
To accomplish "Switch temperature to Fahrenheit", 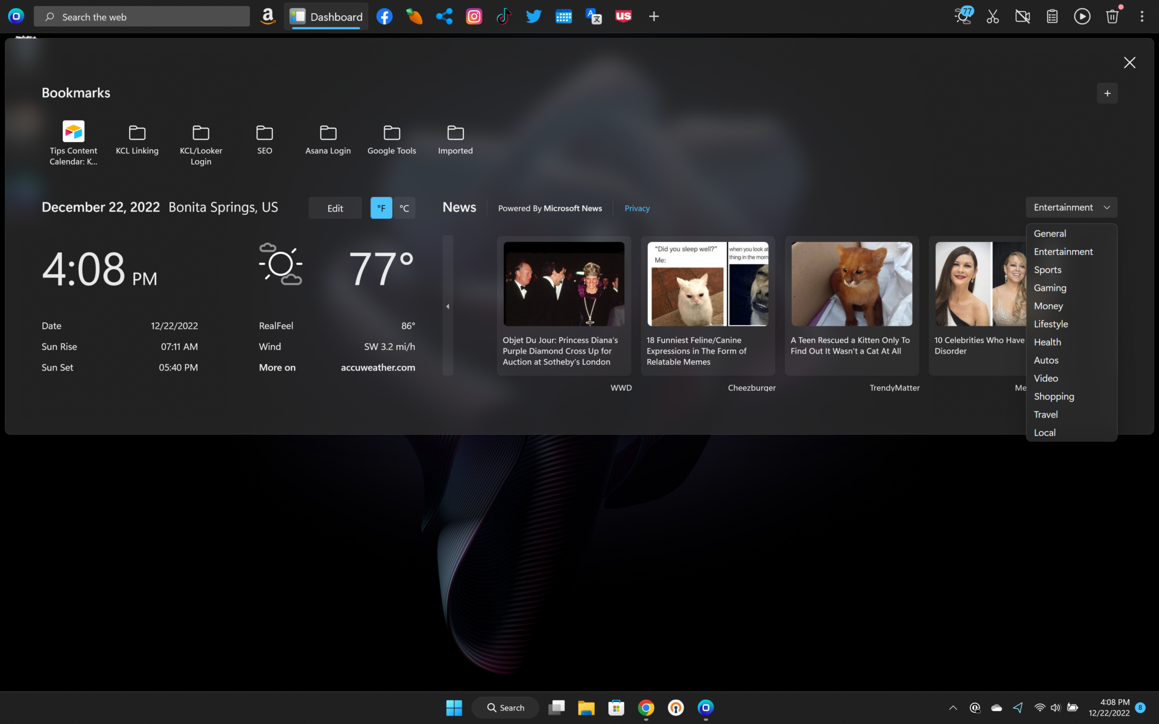I will (x=381, y=208).
